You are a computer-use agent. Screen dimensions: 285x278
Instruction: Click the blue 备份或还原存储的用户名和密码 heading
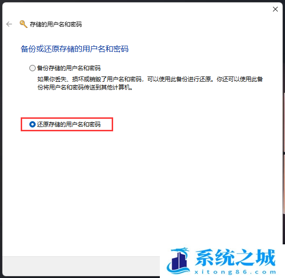(x=75, y=49)
